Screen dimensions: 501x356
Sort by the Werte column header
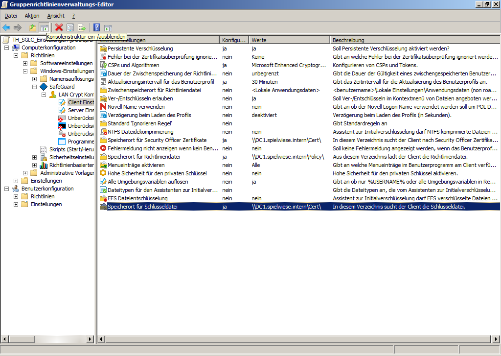pos(289,40)
